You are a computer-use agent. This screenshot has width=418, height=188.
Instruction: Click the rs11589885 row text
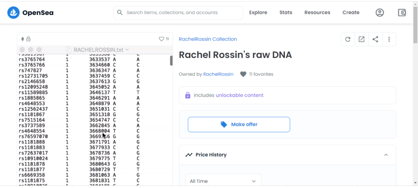pos(33,92)
